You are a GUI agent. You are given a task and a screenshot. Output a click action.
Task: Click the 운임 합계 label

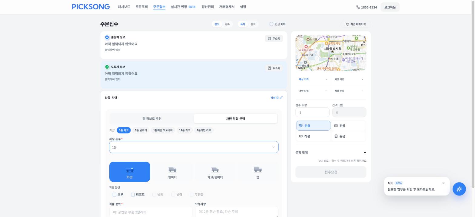pyautogui.click(x=301, y=153)
